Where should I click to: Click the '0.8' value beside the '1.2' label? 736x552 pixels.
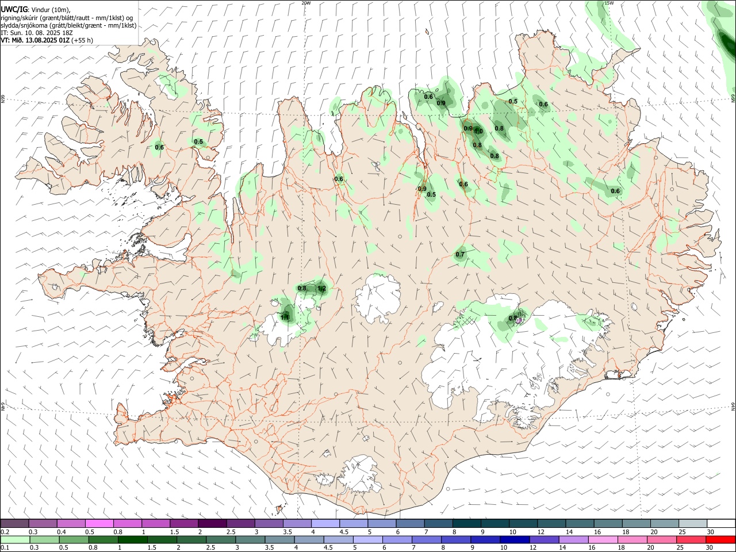pos(302,288)
